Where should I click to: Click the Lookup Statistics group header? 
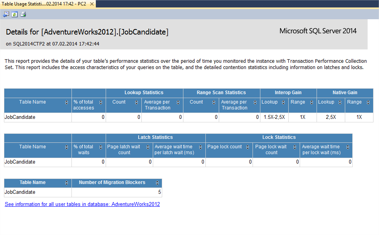tap(144, 93)
